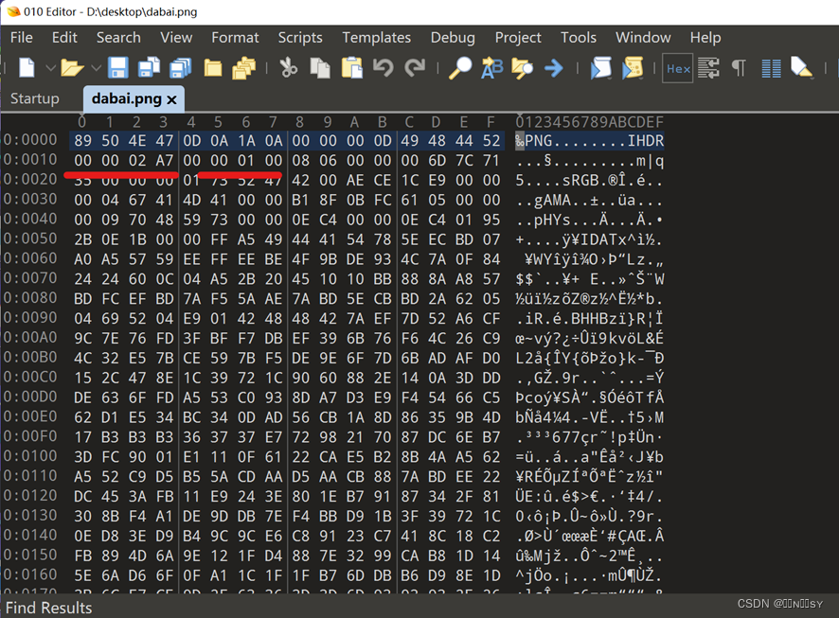Screen dimensions: 839x618
Task: Expand the New File dropdown arrow
Action: click(47, 69)
